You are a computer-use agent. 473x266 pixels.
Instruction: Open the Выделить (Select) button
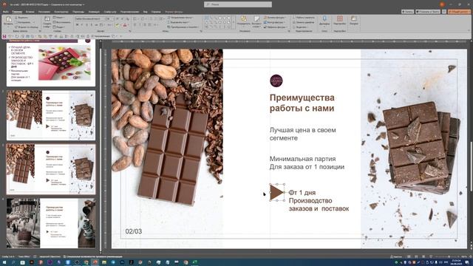301,27
